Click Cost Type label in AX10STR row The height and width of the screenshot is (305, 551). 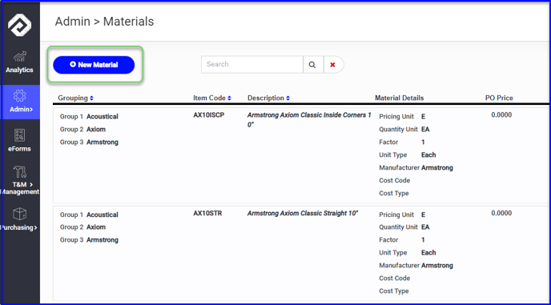pos(393,291)
